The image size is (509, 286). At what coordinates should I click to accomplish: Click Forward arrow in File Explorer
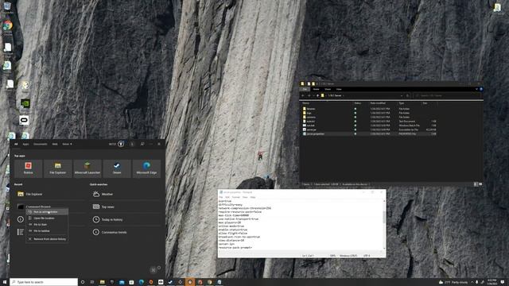(309, 95)
